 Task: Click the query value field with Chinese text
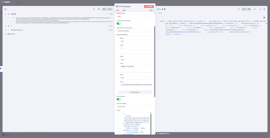[136, 66]
